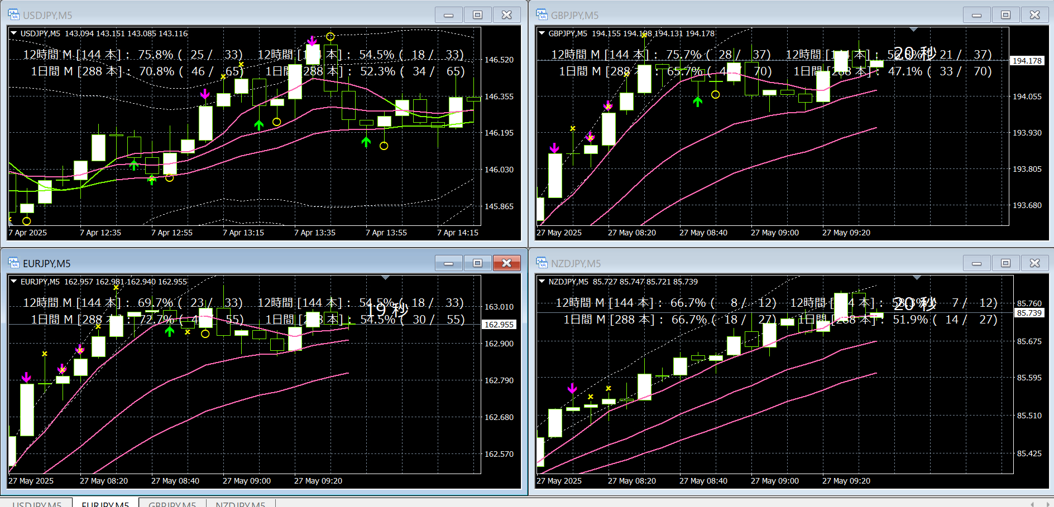
Task: Click the 85.675 price level in NZDJPY
Action: pyautogui.click(x=1029, y=341)
